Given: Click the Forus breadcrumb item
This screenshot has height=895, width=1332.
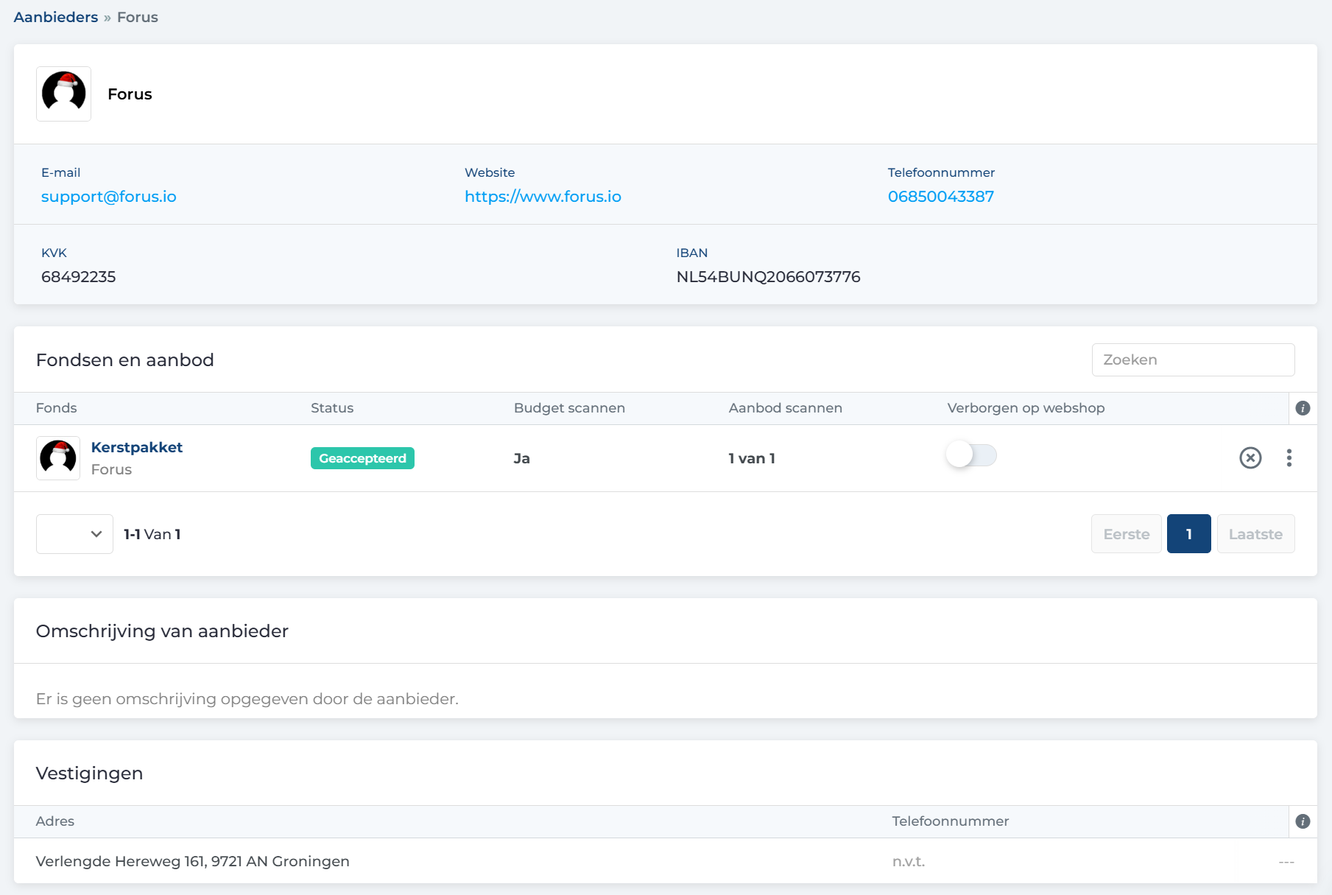Looking at the screenshot, I should pyautogui.click(x=138, y=17).
